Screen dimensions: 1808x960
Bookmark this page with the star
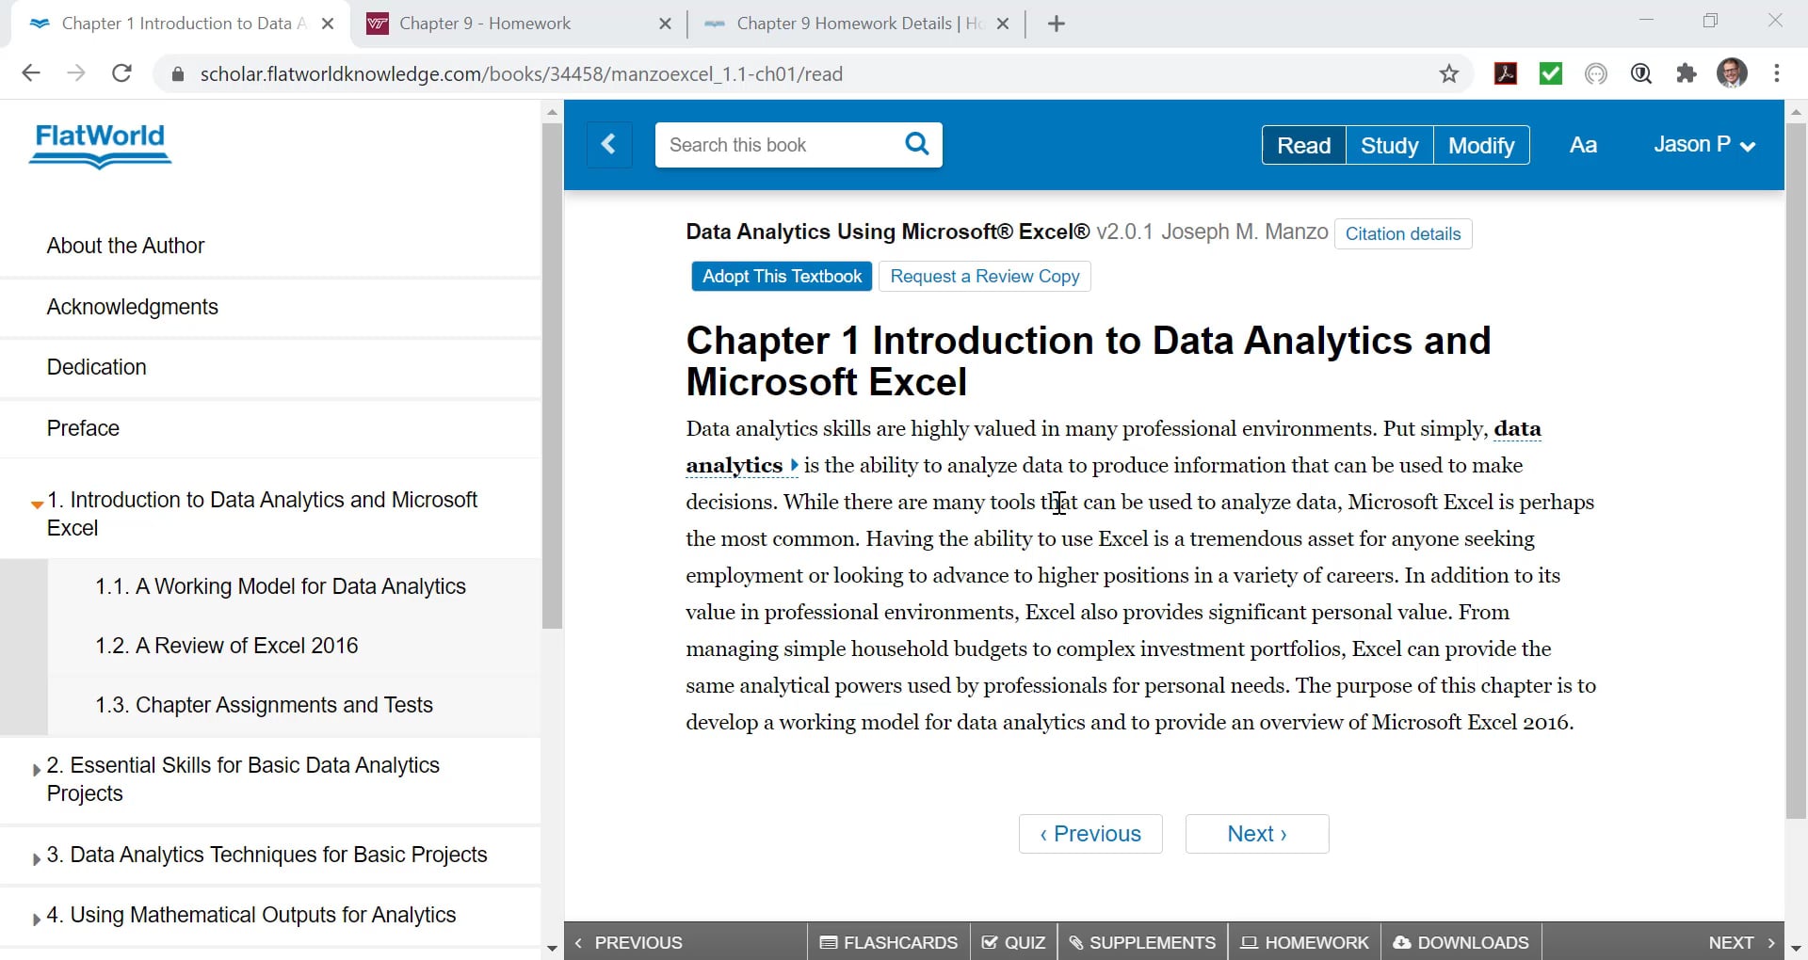[1449, 73]
